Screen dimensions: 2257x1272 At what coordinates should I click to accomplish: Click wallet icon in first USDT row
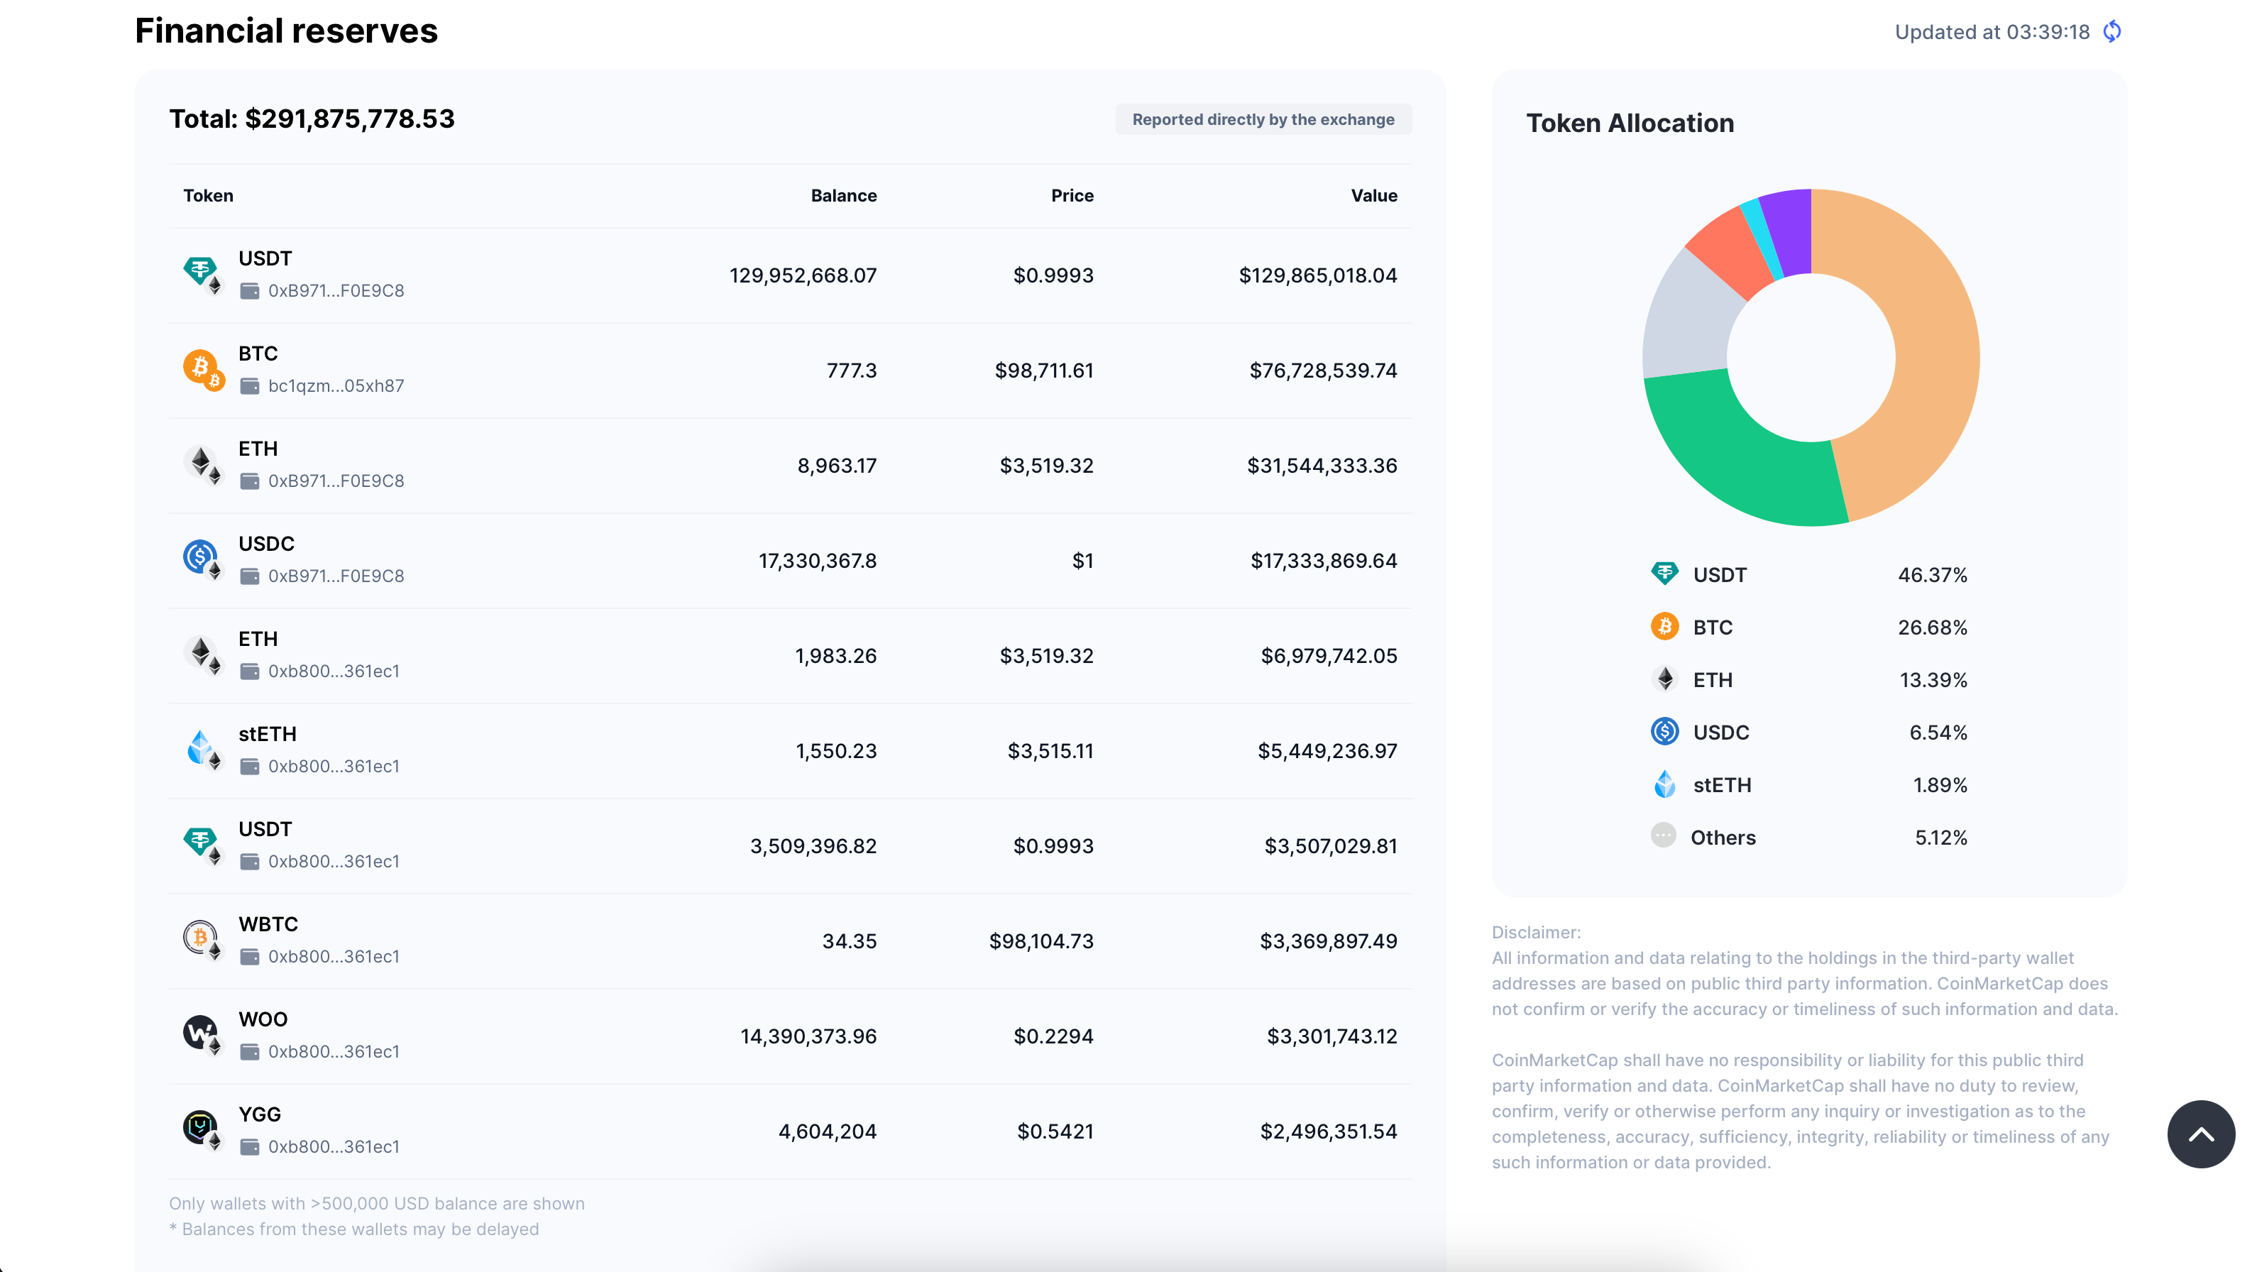[x=250, y=291]
